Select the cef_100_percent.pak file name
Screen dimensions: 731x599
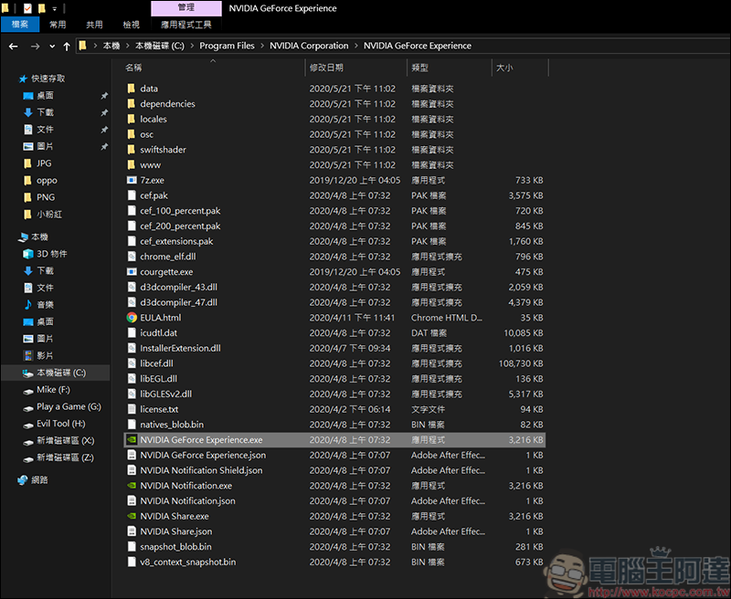pos(180,211)
